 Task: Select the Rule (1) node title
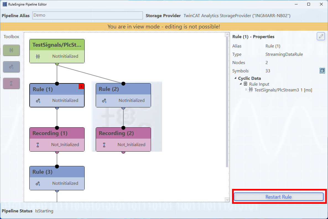click(x=43, y=89)
